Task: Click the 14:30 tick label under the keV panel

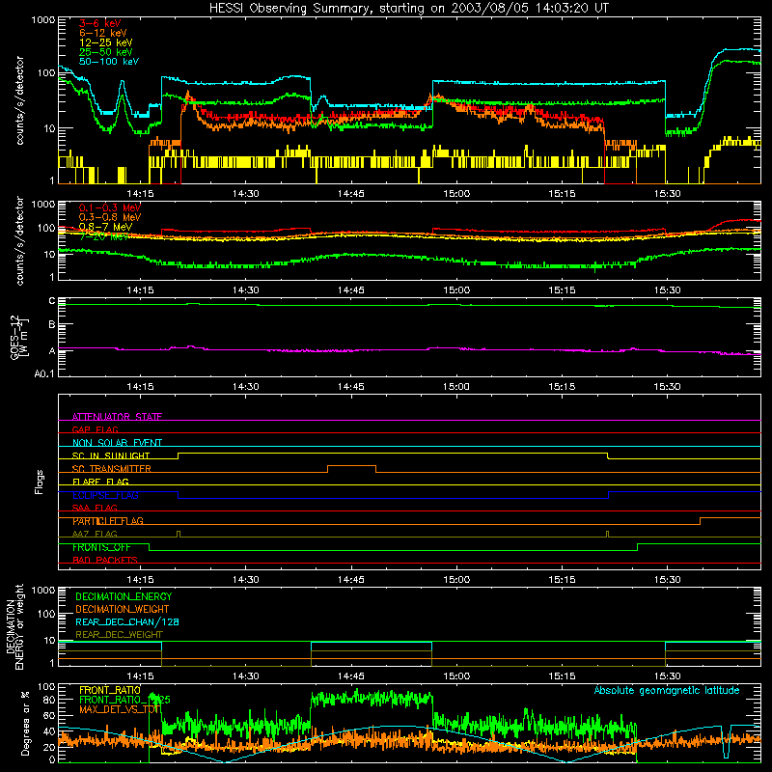Action: pos(246,194)
